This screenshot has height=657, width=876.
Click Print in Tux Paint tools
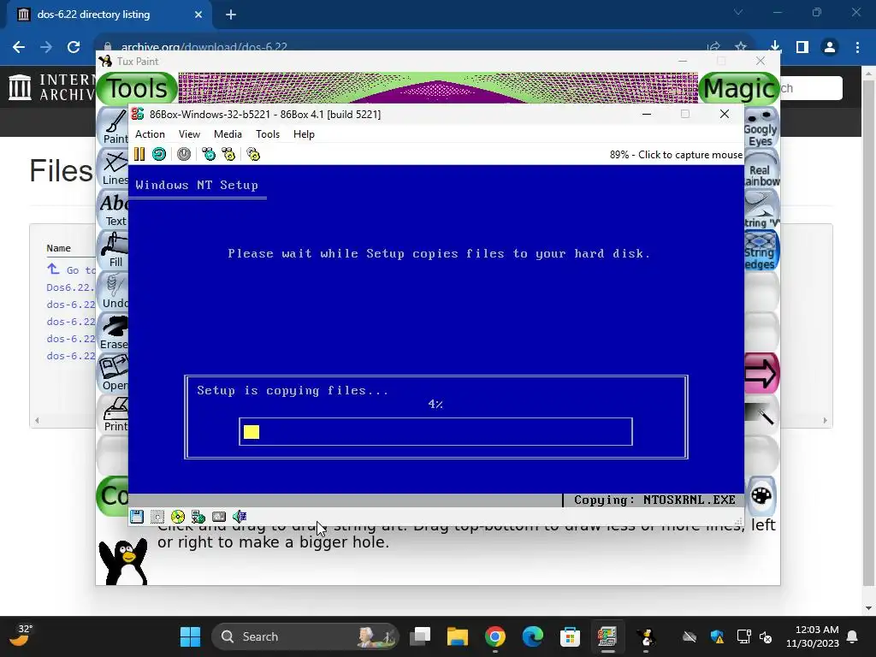tap(115, 414)
